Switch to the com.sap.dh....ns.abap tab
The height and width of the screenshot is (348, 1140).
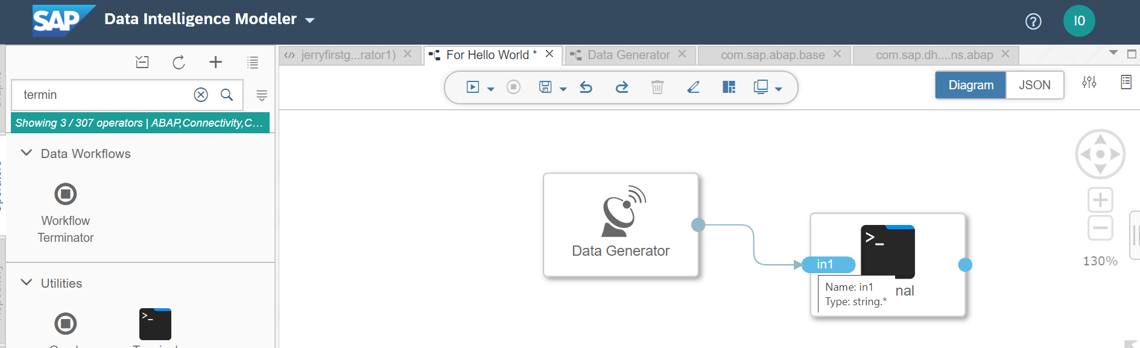click(x=934, y=55)
